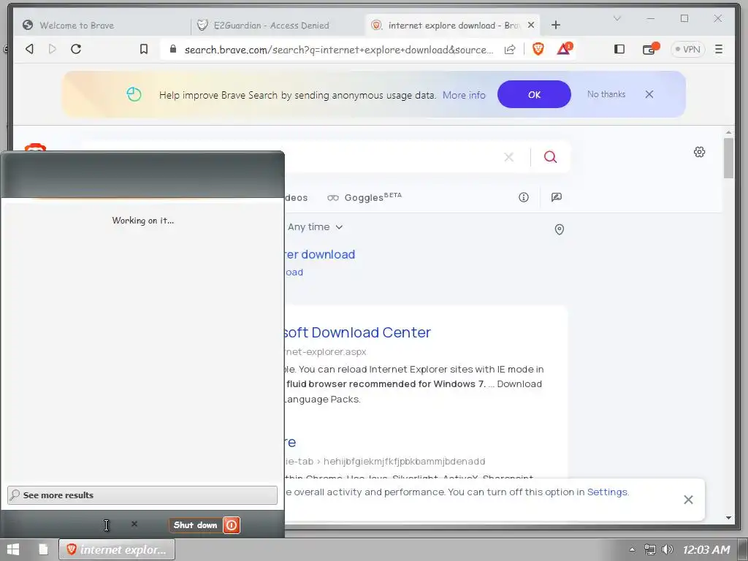Open the network tray icon
This screenshot has height=561, width=748.
pyautogui.click(x=649, y=549)
